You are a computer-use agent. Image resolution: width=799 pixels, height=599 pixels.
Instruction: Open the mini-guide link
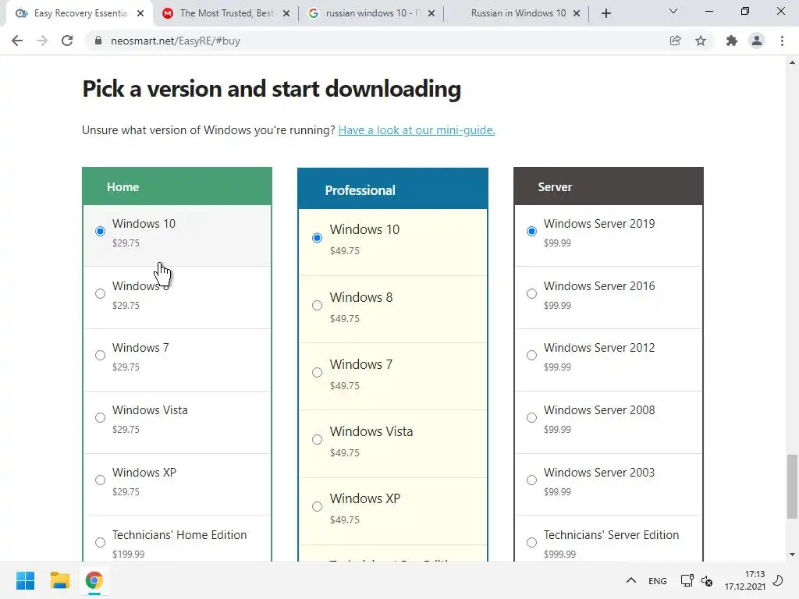pyautogui.click(x=417, y=130)
